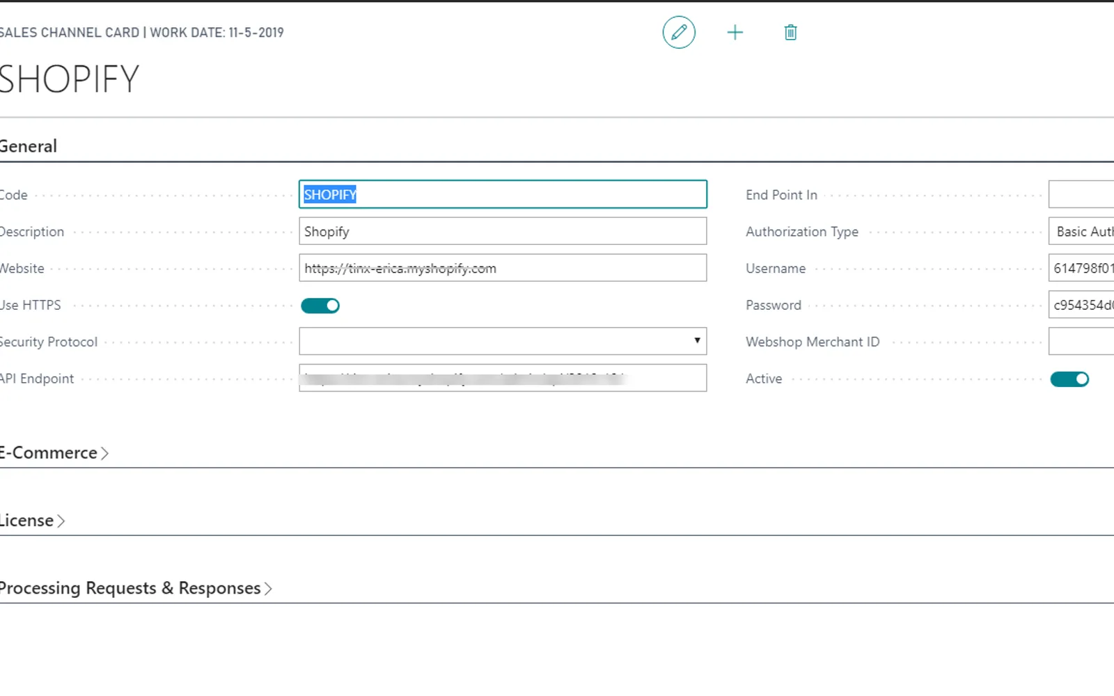Screen dimensions: 1114x696
Task: Click the Description label
Action: (x=32, y=232)
